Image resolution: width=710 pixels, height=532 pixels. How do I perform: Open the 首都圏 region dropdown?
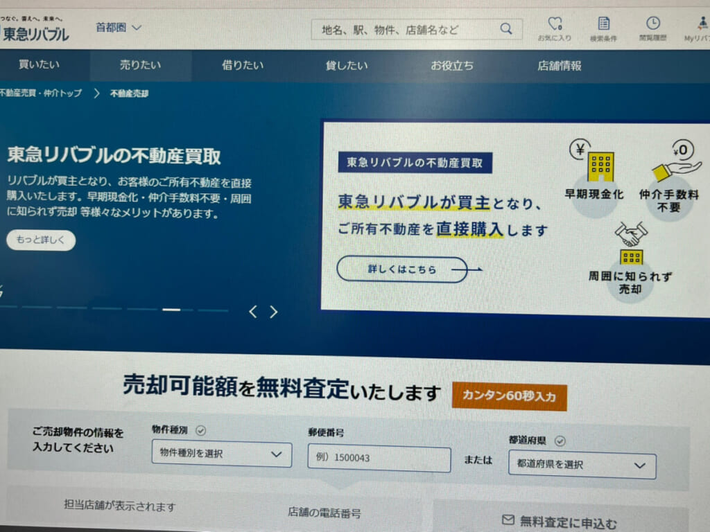click(x=119, y=28)
